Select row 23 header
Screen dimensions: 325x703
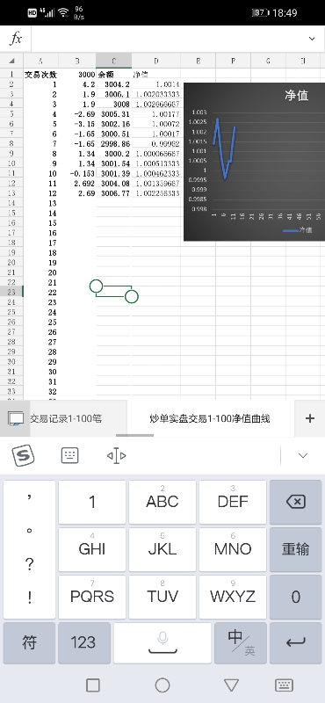coord(11,292)
